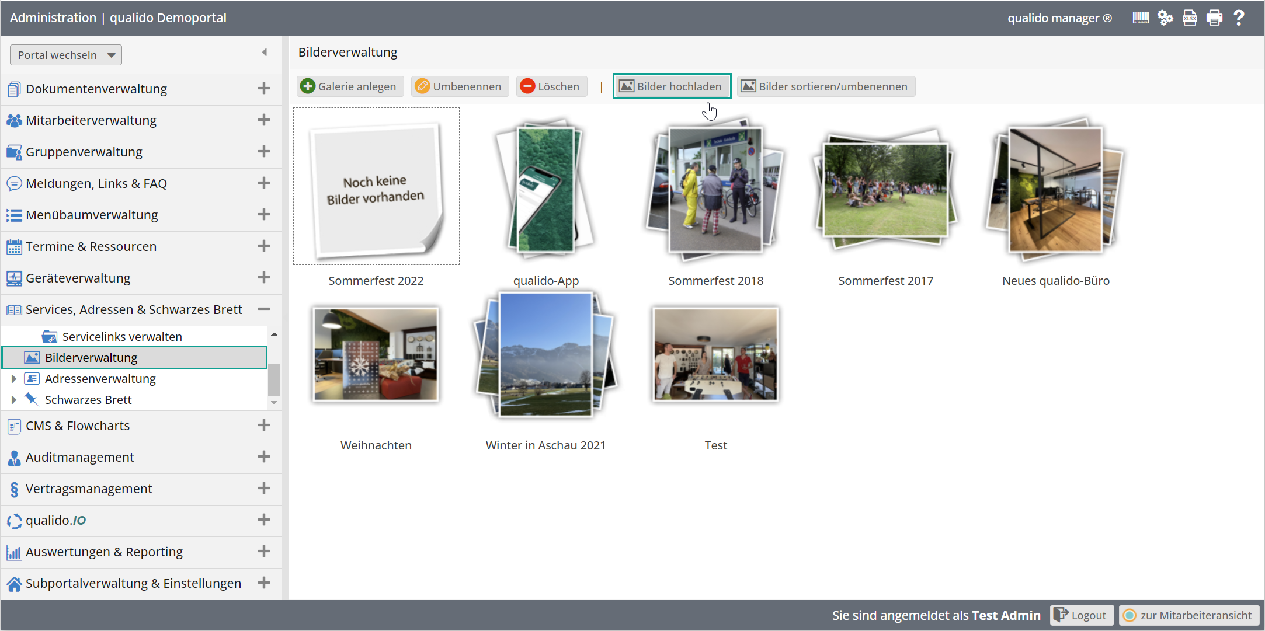
Task: Click the Dokumentenverwaltung document icon
Action: pos(14,89)
